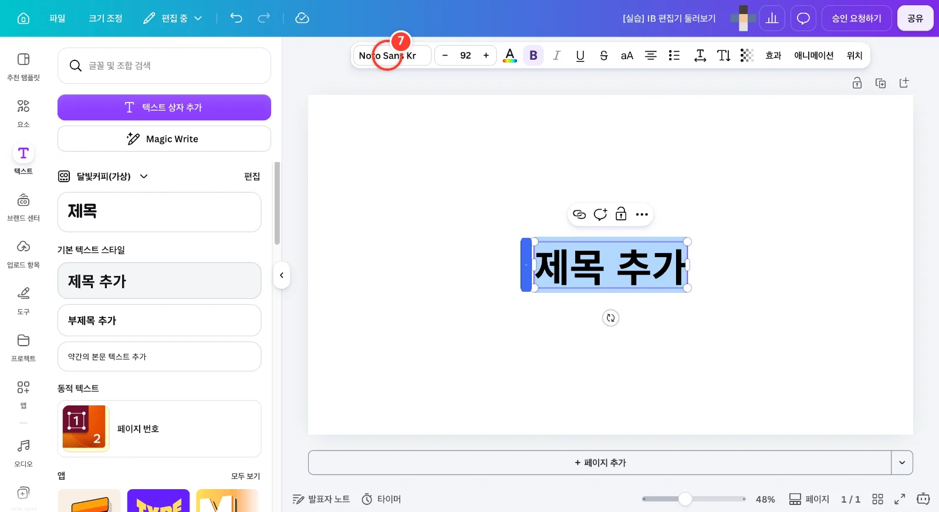Go to Canva home icon
The height and width of the screenshot is (512, 939).
23,18
